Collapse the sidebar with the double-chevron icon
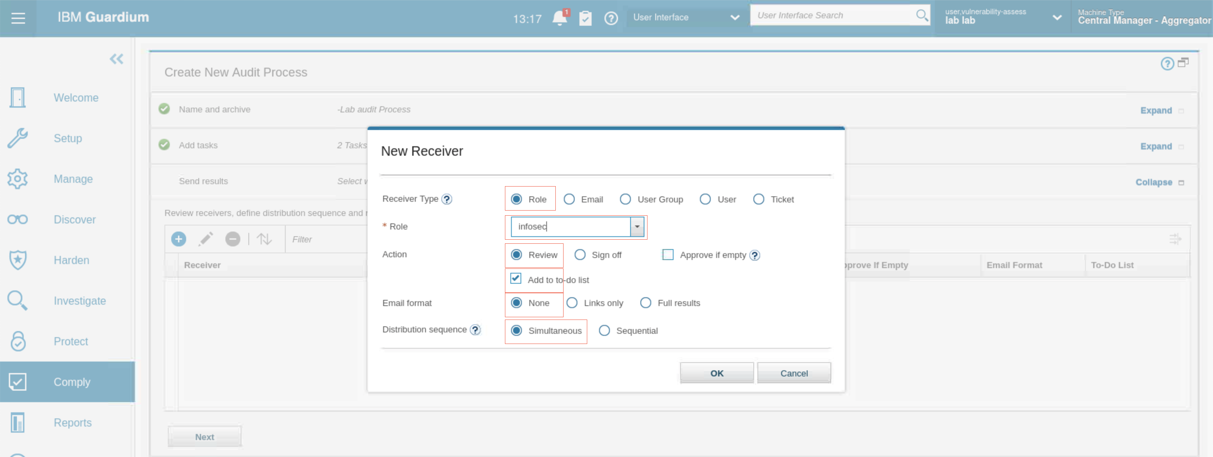 pos(116,59)
